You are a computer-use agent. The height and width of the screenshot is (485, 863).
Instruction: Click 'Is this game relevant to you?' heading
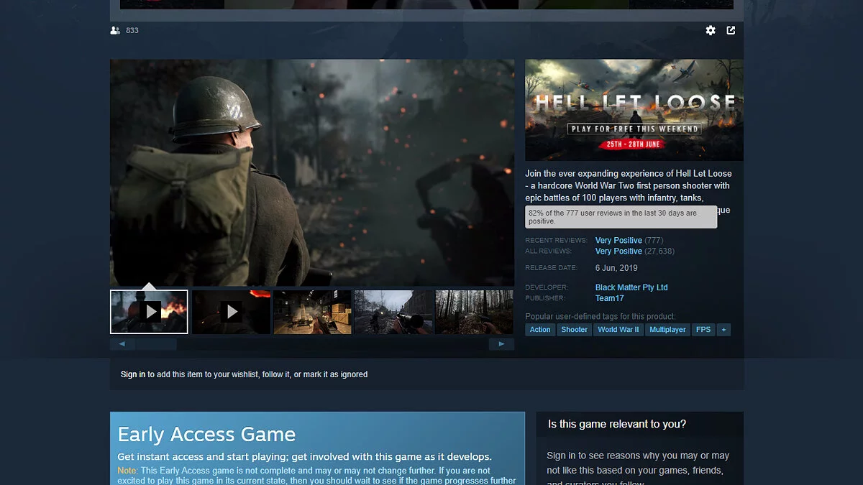click(x=617, y=424)
